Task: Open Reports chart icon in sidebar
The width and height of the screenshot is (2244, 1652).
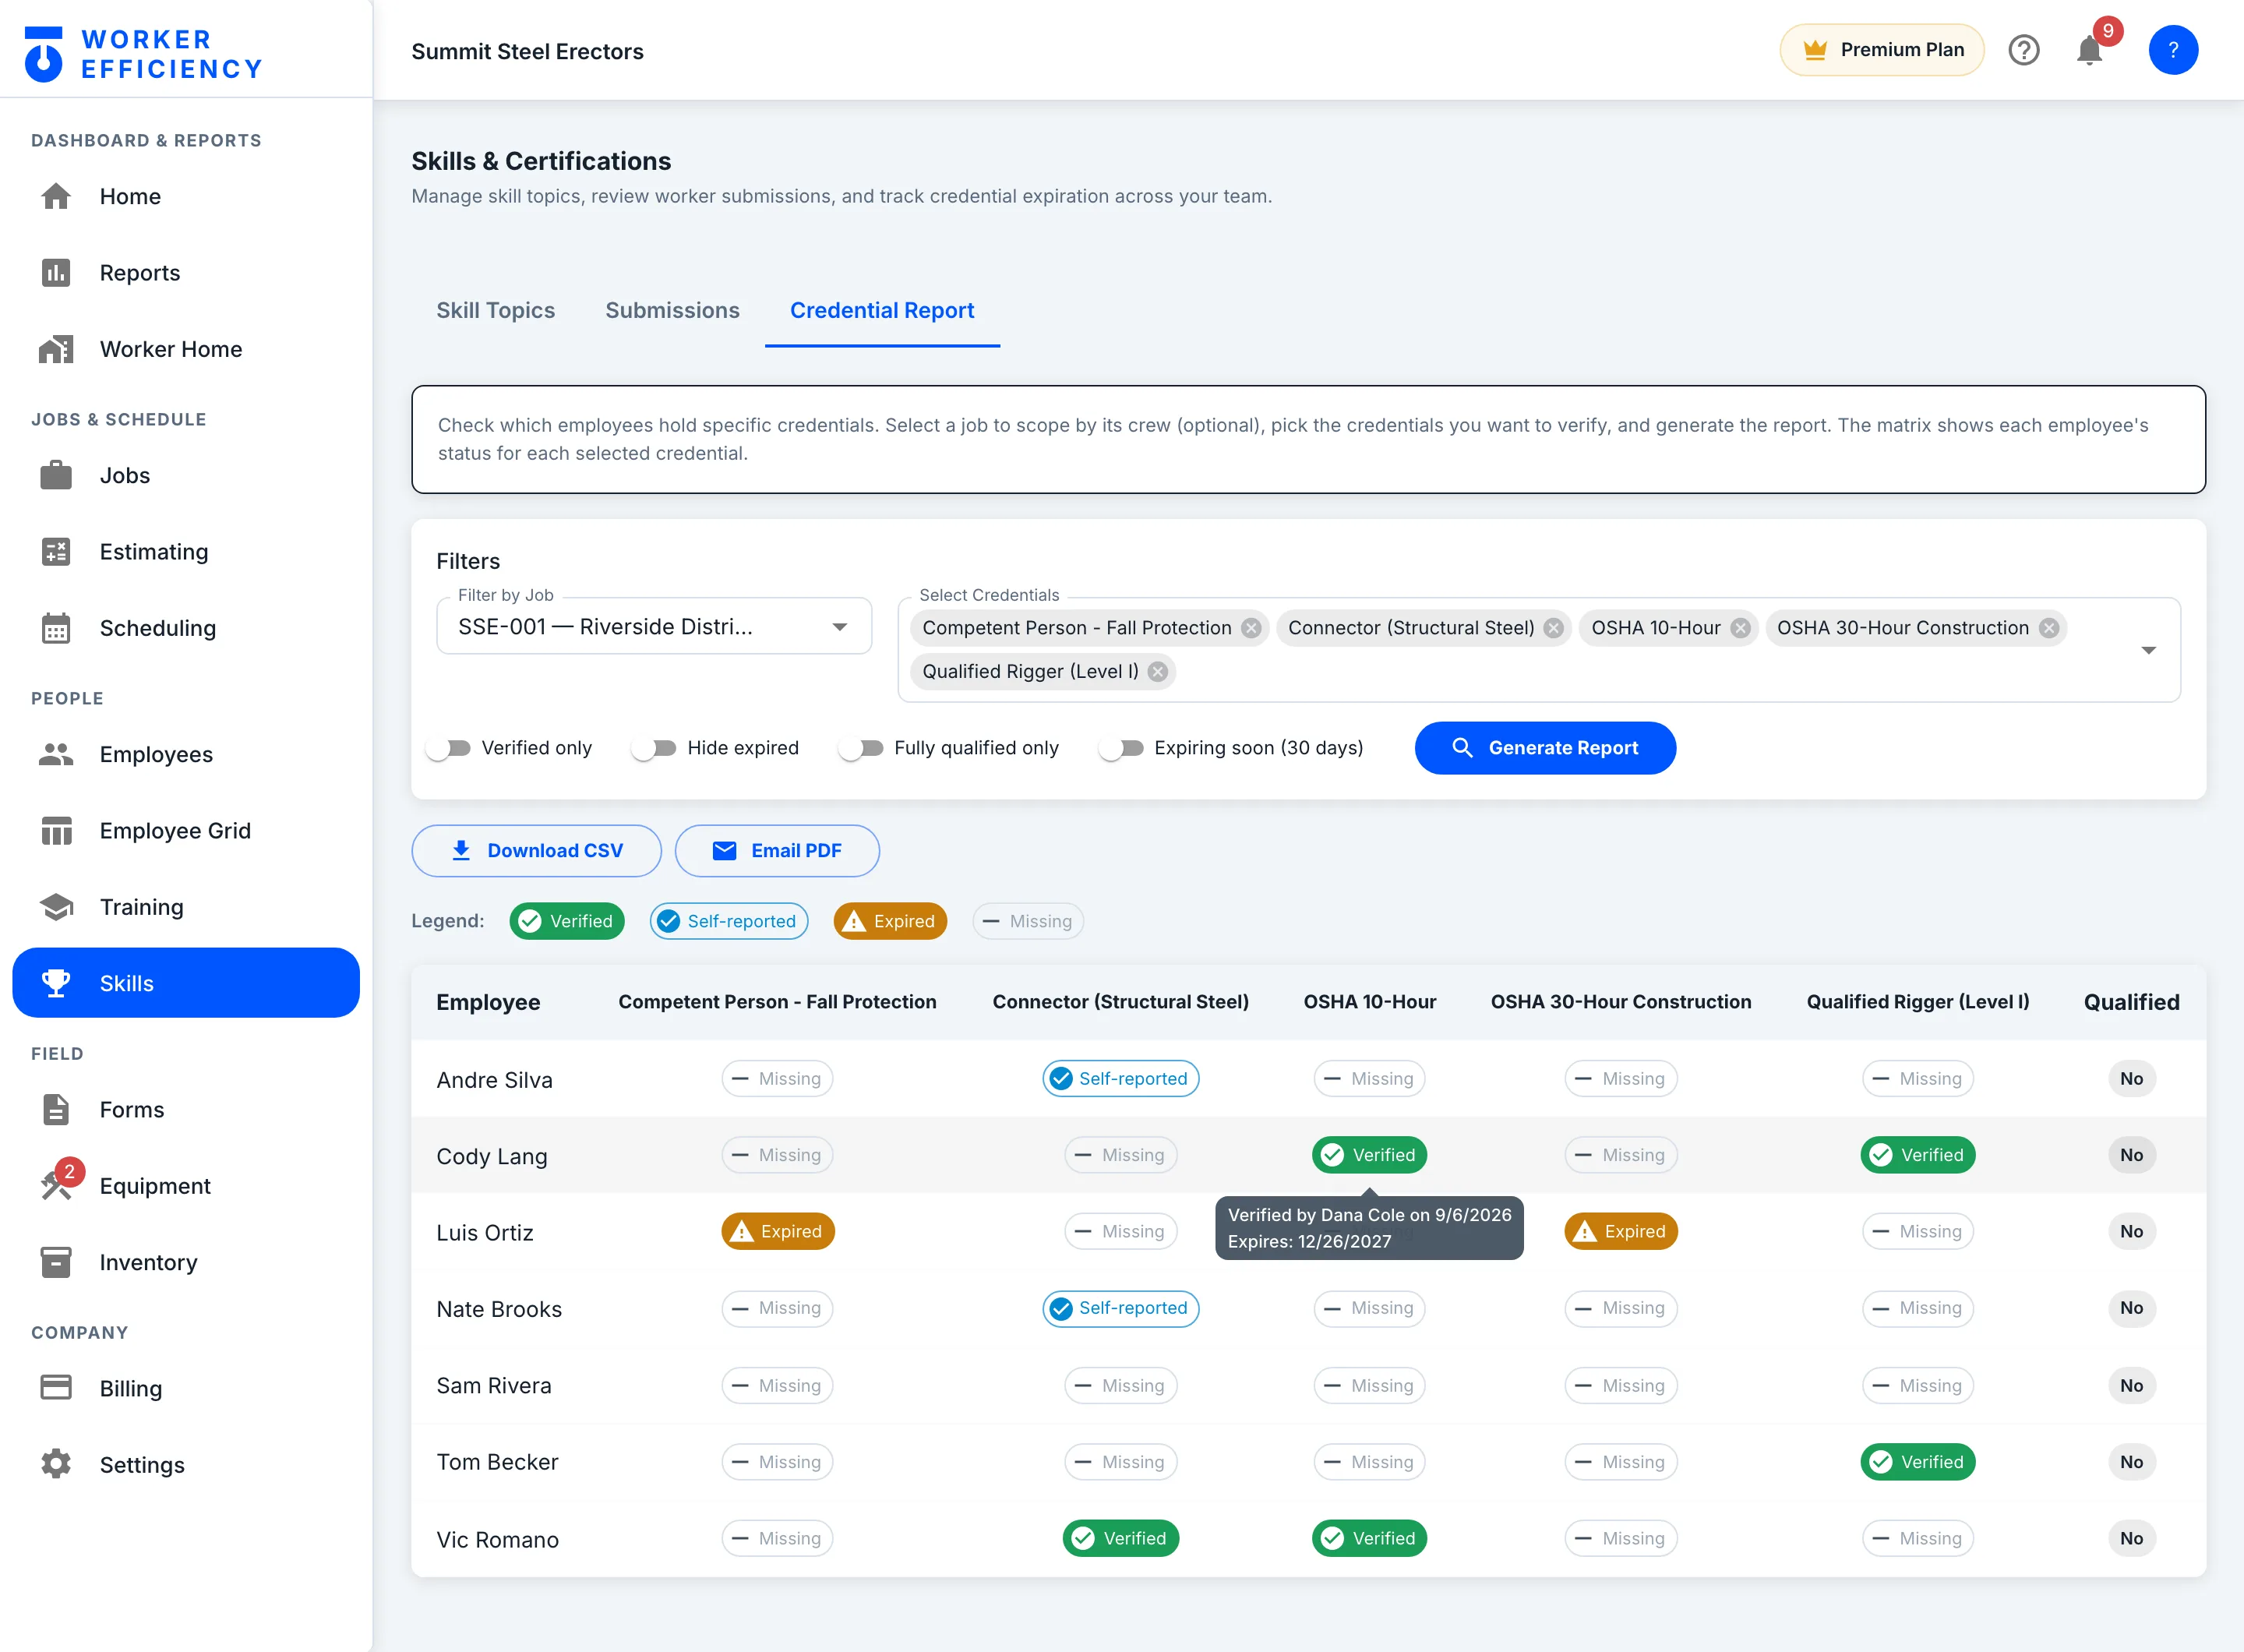Action: pos(56,272)
